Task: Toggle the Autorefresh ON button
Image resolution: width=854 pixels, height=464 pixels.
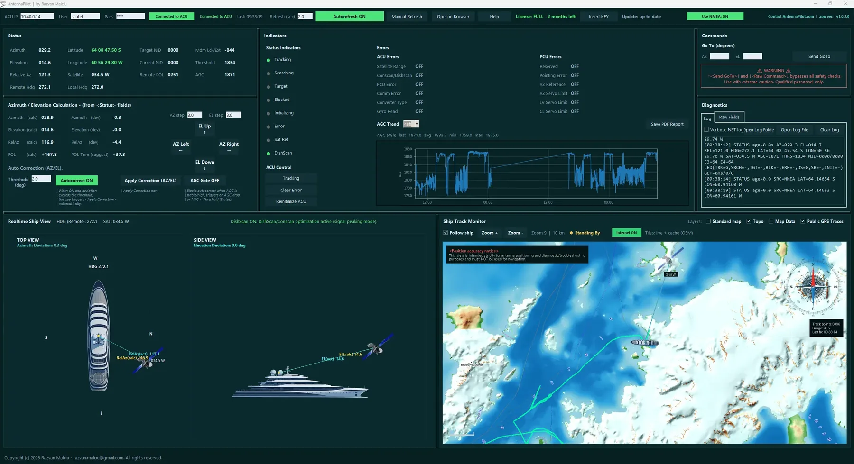Action: [x=349, y=16]
